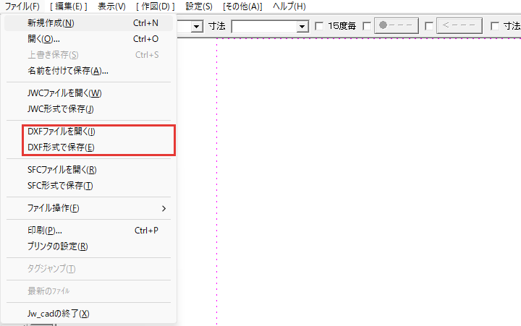Select 開く(O)... menu entry
This screenshot has height=326, width=521.
pos(89,39)
